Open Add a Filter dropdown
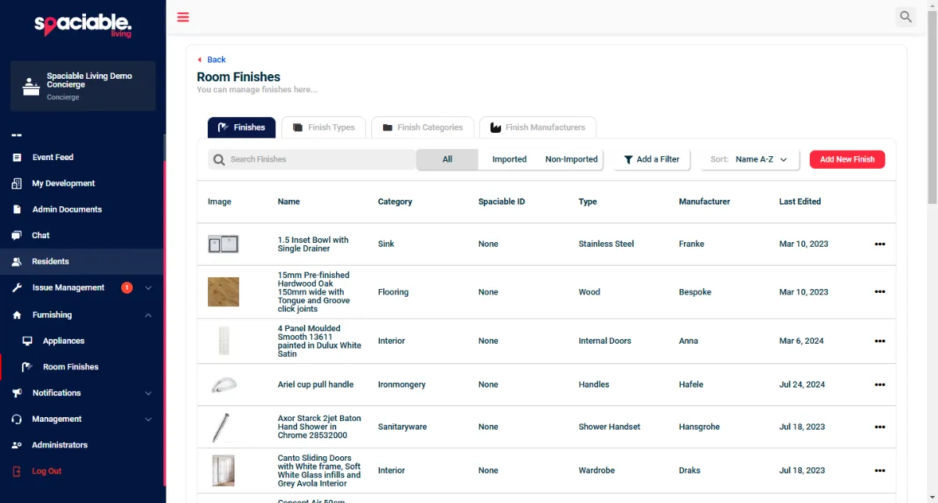The width and height of the screenshot is (938, 503). coord(652,159)
